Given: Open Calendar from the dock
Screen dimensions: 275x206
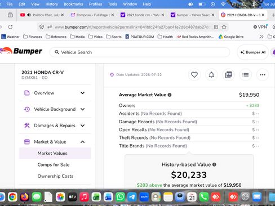Looking at the screenshot, I should (192, 197).
